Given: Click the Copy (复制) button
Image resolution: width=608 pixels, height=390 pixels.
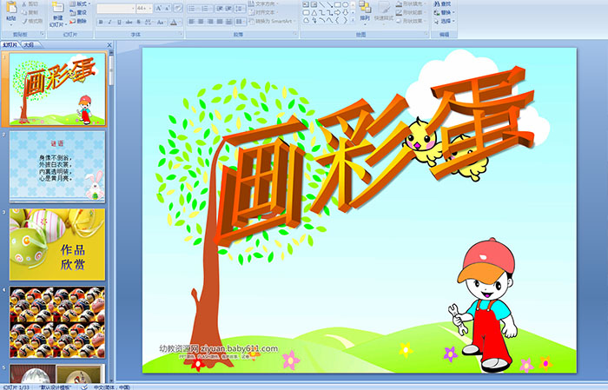Looking at the screenshot, I should click(x=30, y=13).
